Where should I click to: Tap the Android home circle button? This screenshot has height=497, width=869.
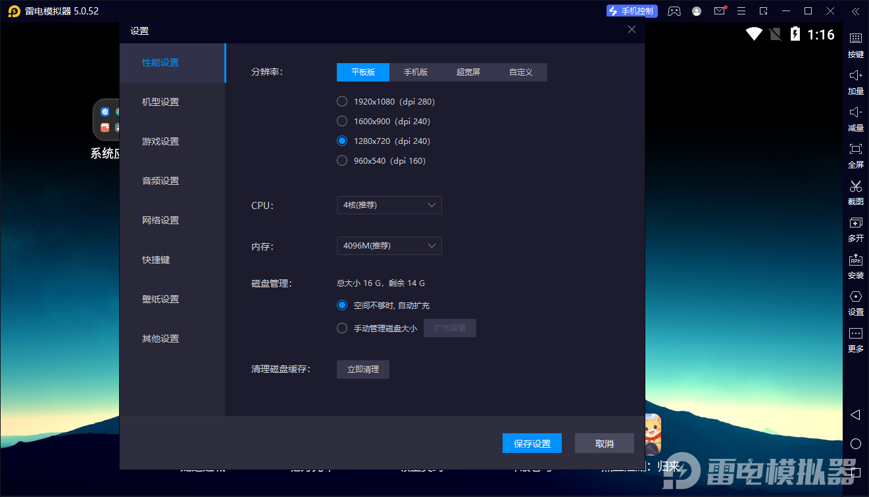(856, 444)
